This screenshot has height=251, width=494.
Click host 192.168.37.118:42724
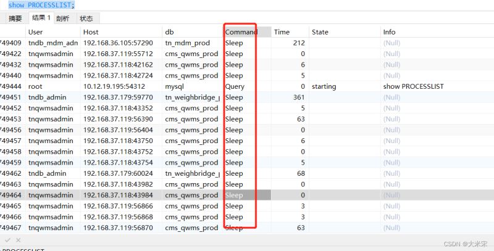click(x=118, y=75)
